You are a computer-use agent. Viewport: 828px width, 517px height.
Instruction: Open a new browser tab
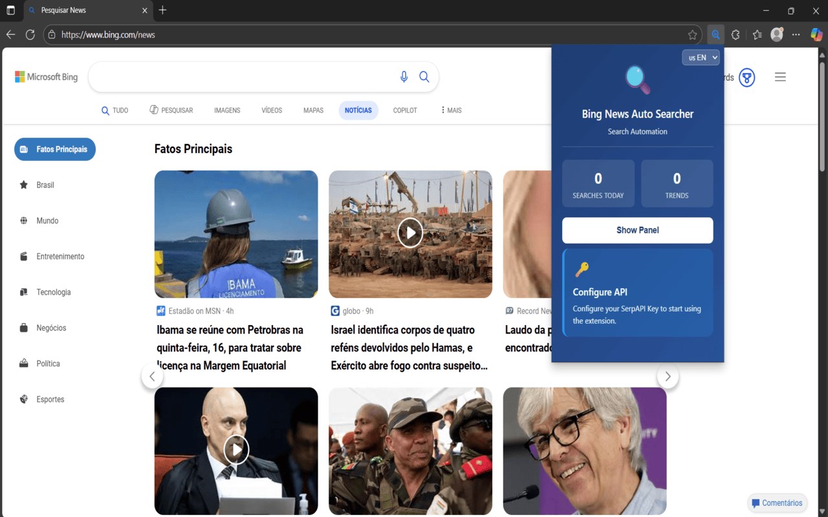tap(162, 10)
